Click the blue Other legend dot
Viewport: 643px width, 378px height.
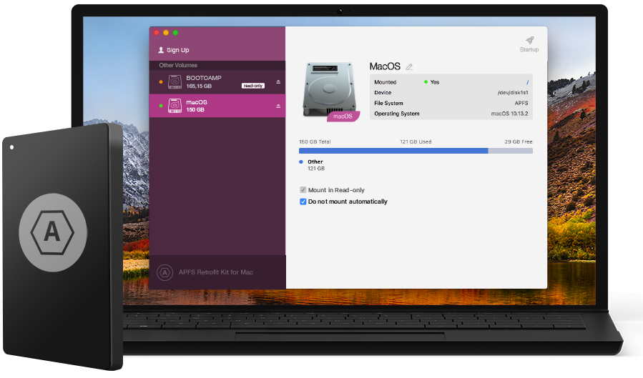301,161
